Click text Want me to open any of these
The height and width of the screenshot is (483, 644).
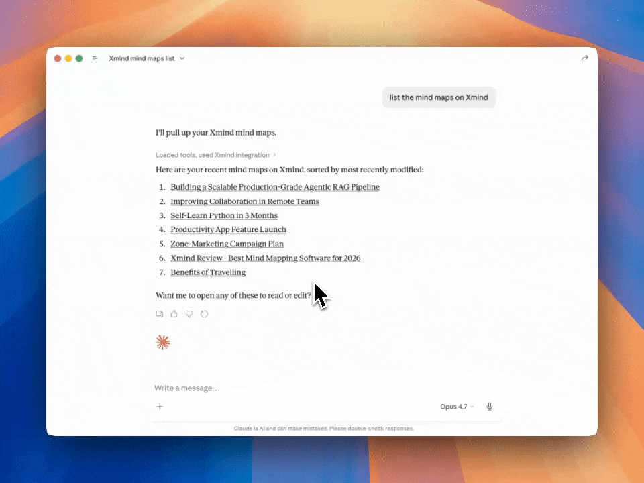point(233,295)
